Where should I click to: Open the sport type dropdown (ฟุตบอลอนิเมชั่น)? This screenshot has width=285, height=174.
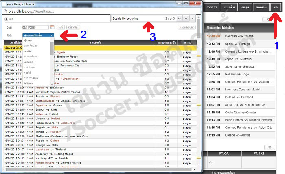tap(38, 35)
